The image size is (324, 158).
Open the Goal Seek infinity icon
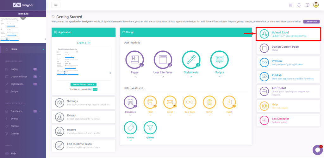pyautogui.click(x=190, y=102)
